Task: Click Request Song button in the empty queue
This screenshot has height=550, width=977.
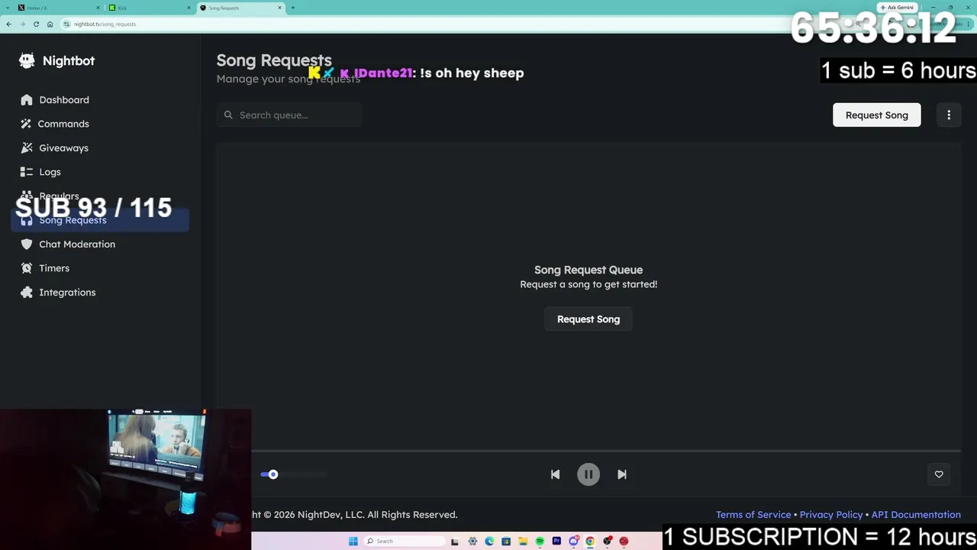Action: point(588,319)
